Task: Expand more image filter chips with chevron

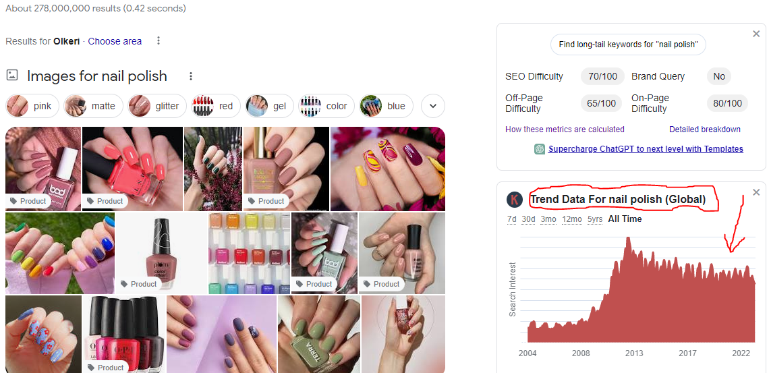Action: (x=433, y=107)
